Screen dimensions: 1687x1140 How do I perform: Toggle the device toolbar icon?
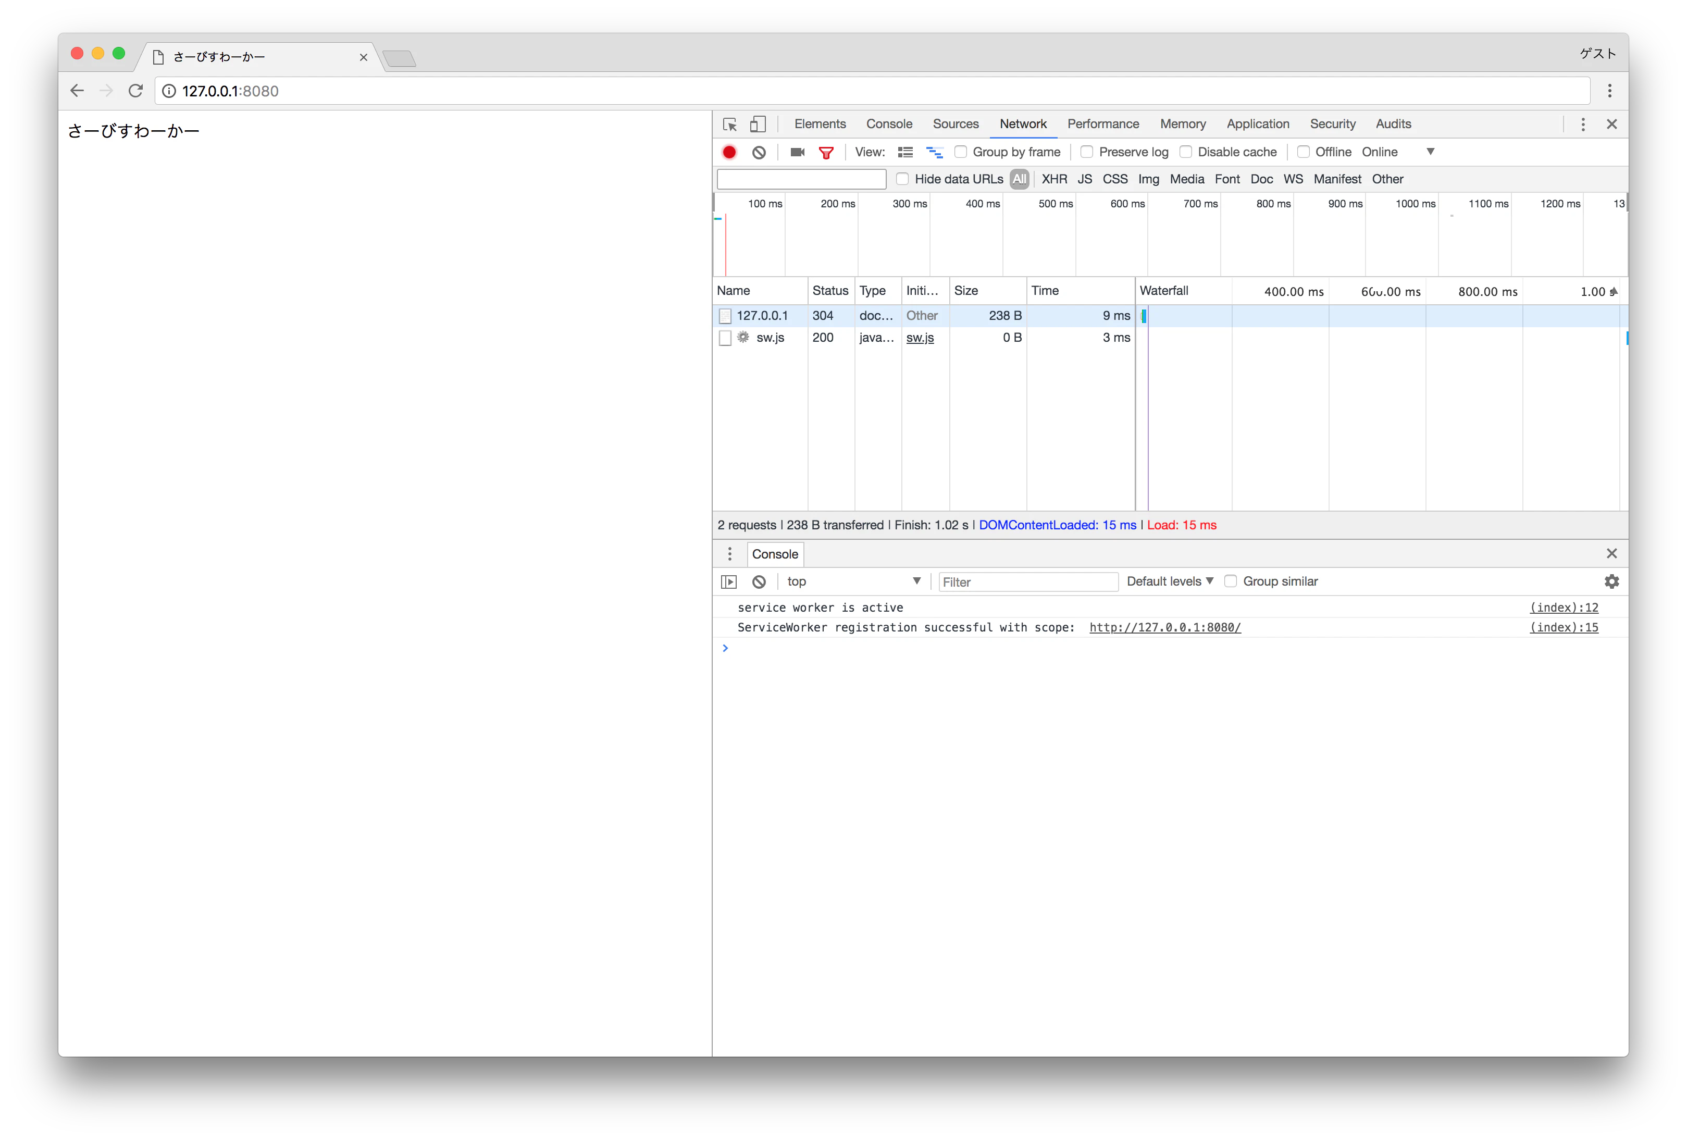tap(757, 124)
